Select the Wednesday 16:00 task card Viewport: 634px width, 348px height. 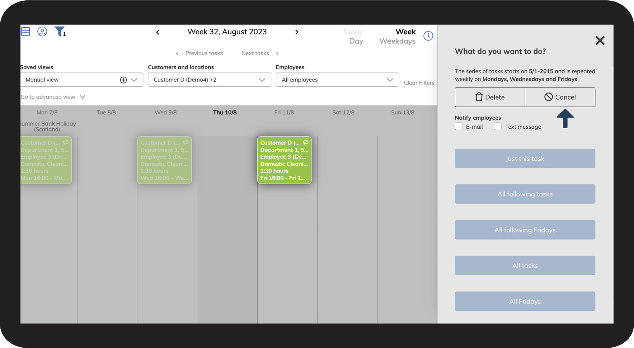(x=164, y=160)
